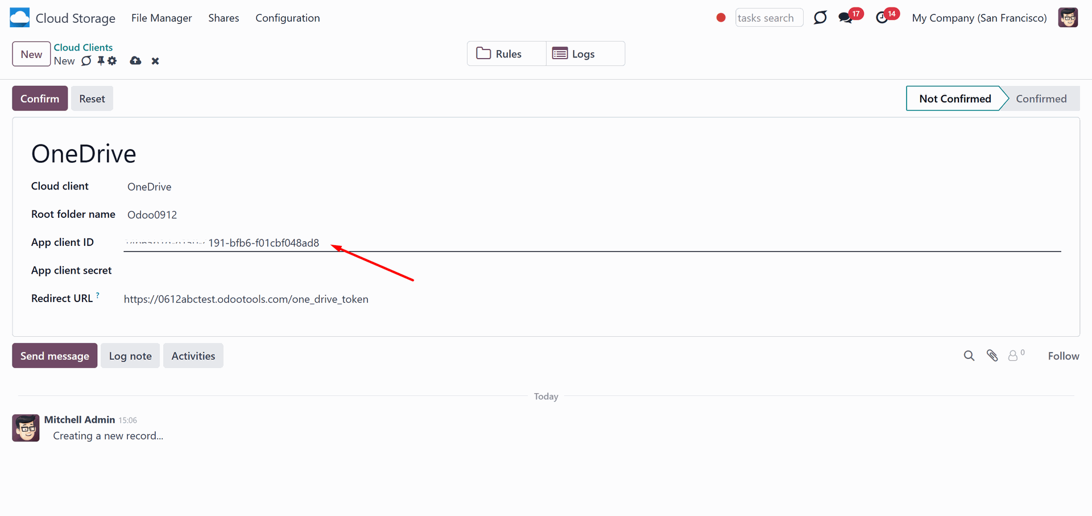Open the Configuration menu
Image resolution: width=1092 pixels, height=516 pixels.
[x=288, y=18]
